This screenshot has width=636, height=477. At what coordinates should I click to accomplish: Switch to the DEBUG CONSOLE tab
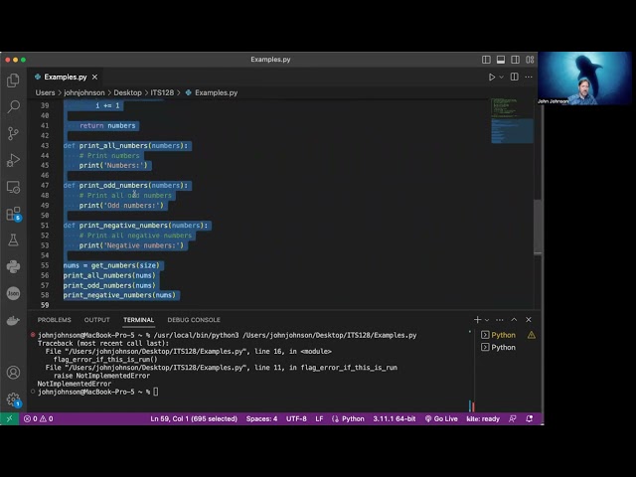pyautogui.click(x=194, y=320)
